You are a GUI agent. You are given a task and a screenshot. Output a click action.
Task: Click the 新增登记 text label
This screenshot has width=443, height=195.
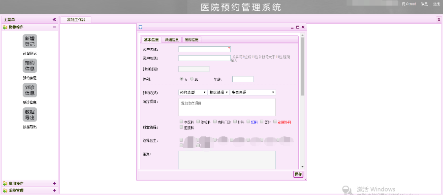(x=30, y=53)
